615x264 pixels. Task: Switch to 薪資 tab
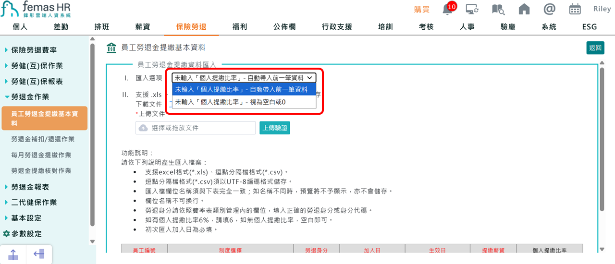coord(143,27)
